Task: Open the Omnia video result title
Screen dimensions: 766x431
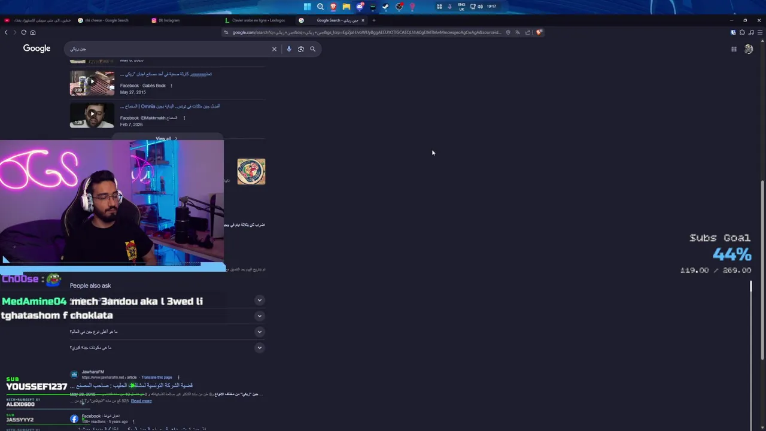Action: click(x=170, y=107)
